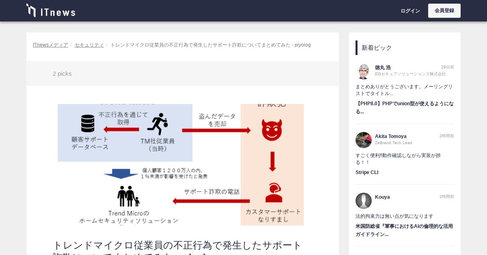This screenshot has width=487, height=255.
Task: Go to ITnewsメディア breadcrumb
Action: (50, 45)
